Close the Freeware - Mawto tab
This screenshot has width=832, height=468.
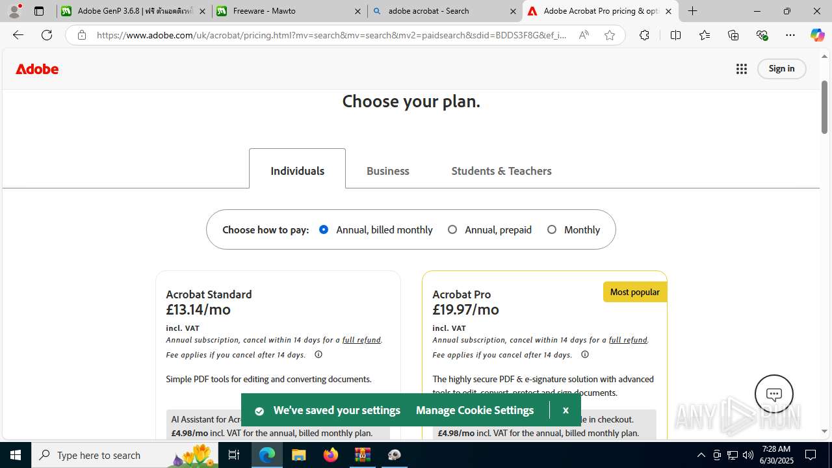pyautogui.click(x=357, y=11)
